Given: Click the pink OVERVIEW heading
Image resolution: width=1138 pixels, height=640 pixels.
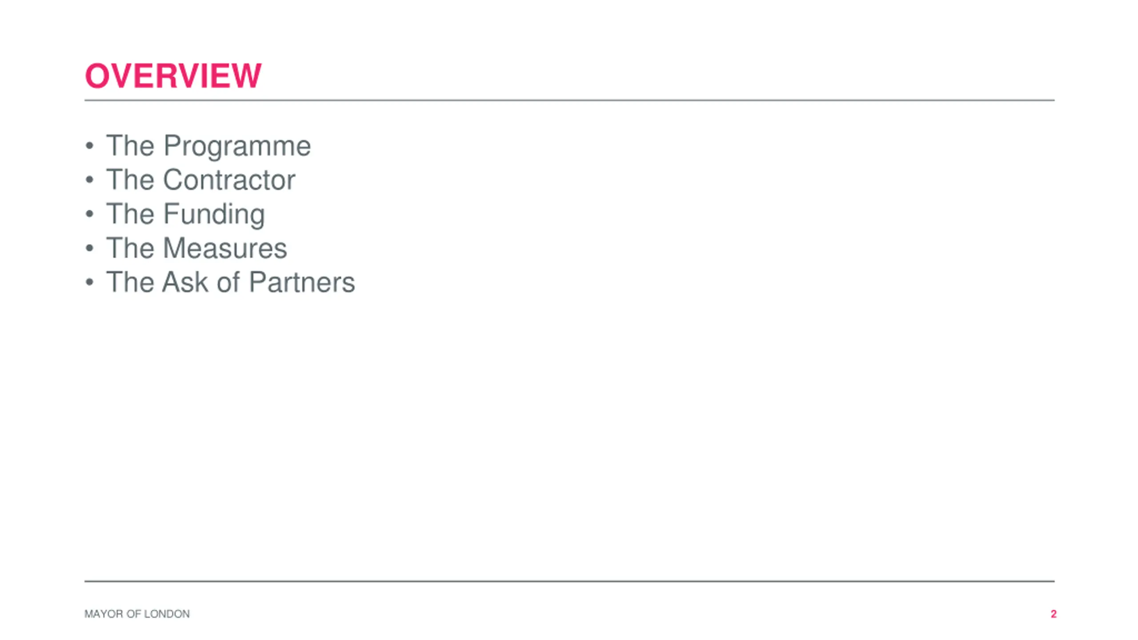Looking at the screenshot, I should tap(173, 76).
